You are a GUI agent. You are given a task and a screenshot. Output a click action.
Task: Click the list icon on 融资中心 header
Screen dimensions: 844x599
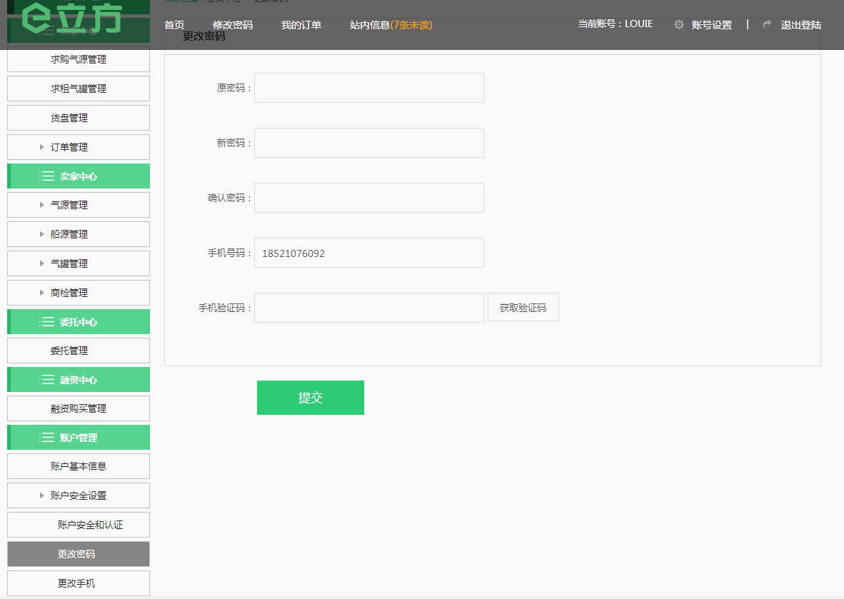point(46,380)
